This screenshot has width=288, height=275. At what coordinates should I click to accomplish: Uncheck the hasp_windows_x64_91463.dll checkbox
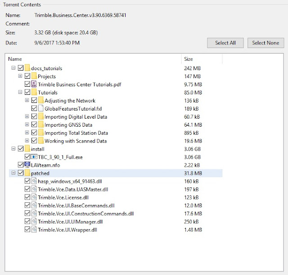point(27,181)
